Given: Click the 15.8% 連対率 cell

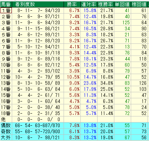Looking at the screenshot, I should [89, 10].
